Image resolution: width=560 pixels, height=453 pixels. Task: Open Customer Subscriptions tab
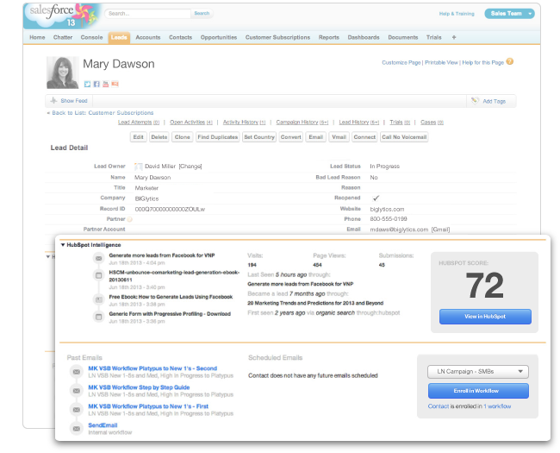click(x=277, y=37)
